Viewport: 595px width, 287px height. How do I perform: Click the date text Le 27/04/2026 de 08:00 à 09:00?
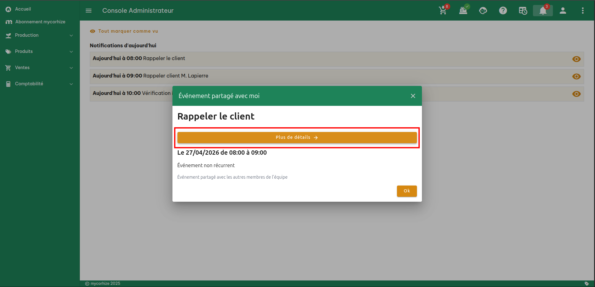pos(222,153)
